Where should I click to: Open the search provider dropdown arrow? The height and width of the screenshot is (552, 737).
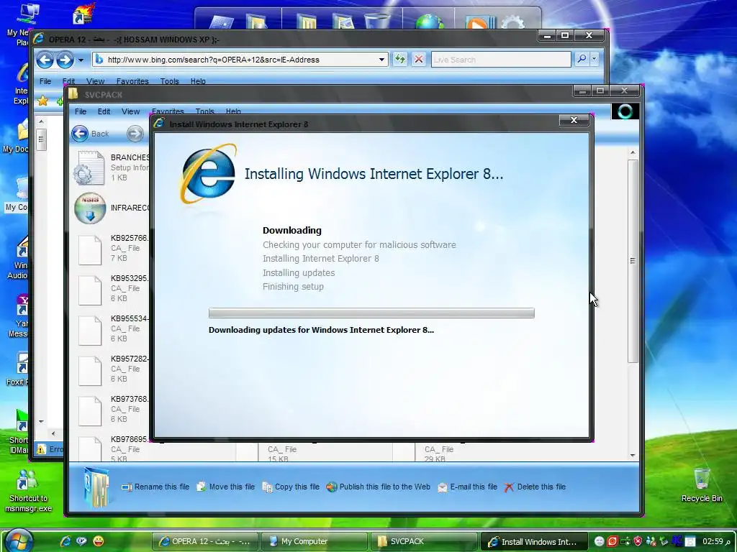(594, 59)
